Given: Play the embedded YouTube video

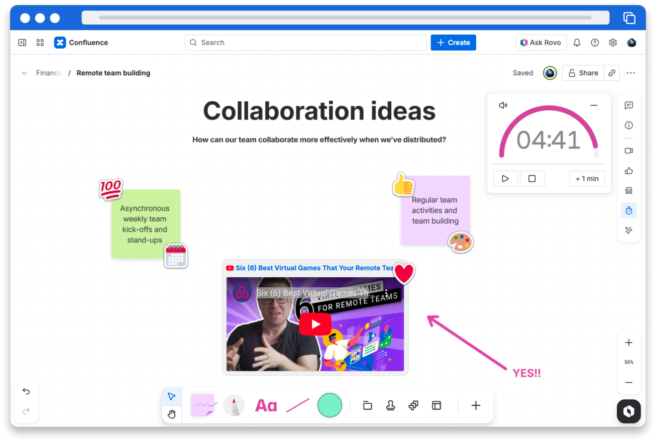Looking at the screenshot, I should point(315,324).
